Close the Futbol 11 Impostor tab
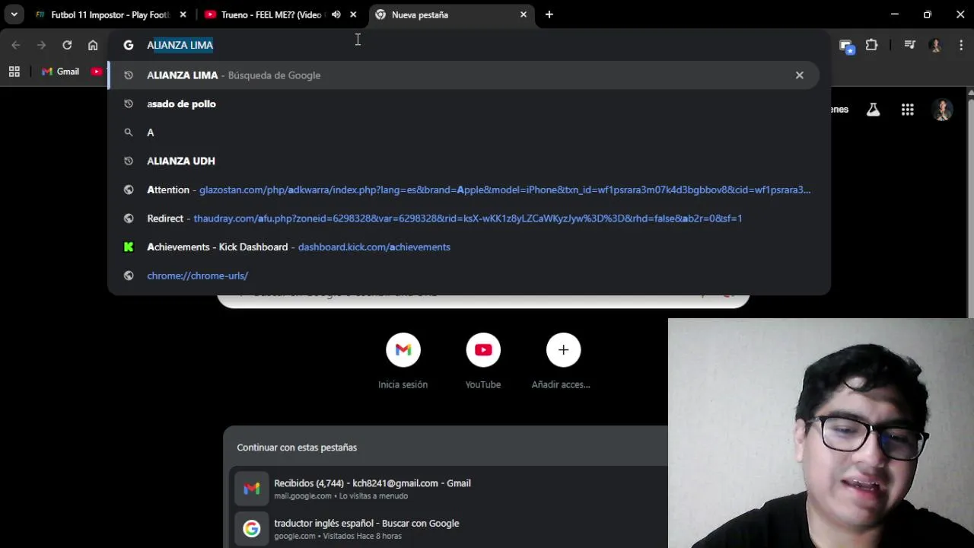 183,14
